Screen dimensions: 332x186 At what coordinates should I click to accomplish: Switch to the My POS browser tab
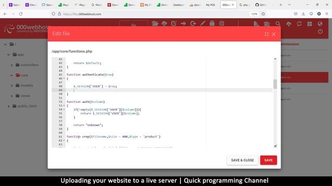210,5
